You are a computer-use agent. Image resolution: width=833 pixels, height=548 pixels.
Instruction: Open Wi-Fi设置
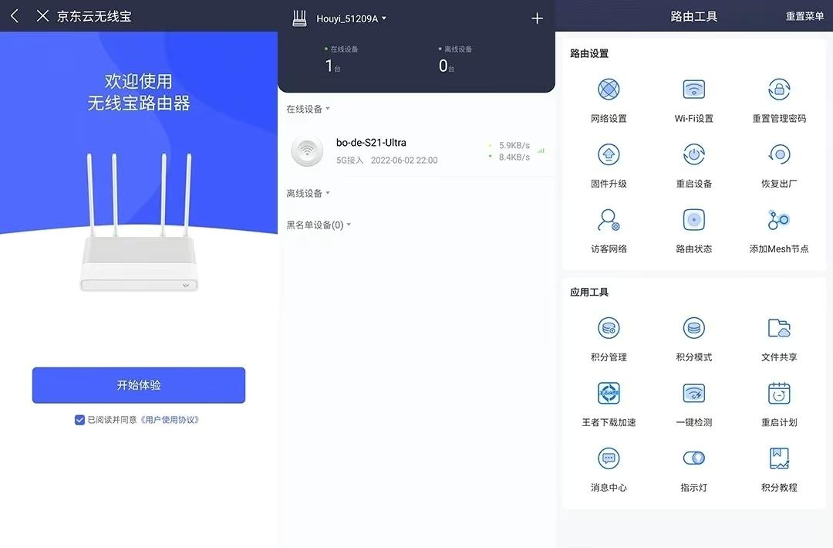[694, 100]
